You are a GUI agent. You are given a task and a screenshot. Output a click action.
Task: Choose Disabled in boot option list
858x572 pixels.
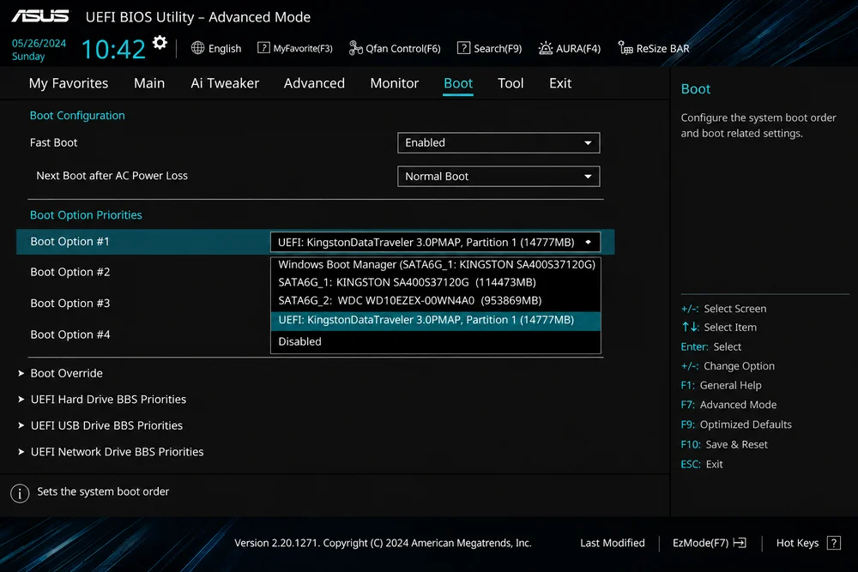(x=436, y=341)
